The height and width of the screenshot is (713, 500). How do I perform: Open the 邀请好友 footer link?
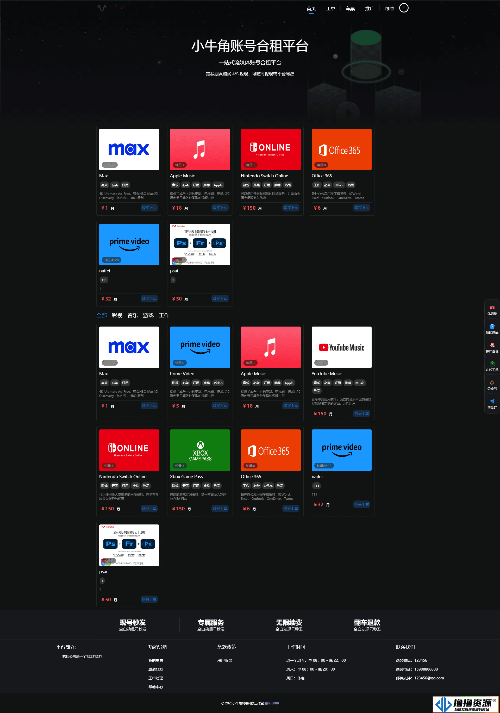[x=155, y=669]
